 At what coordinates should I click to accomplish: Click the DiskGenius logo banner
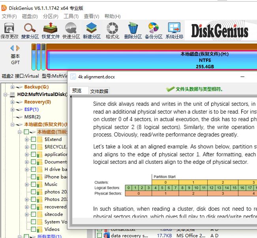point(221,31)
